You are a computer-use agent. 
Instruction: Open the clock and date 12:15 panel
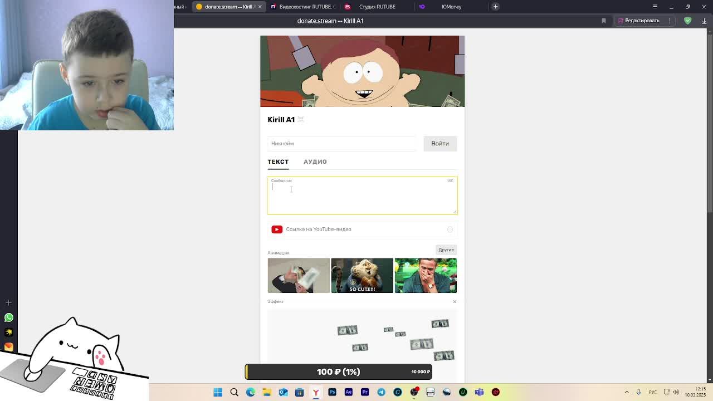click(x=695, y=392)
